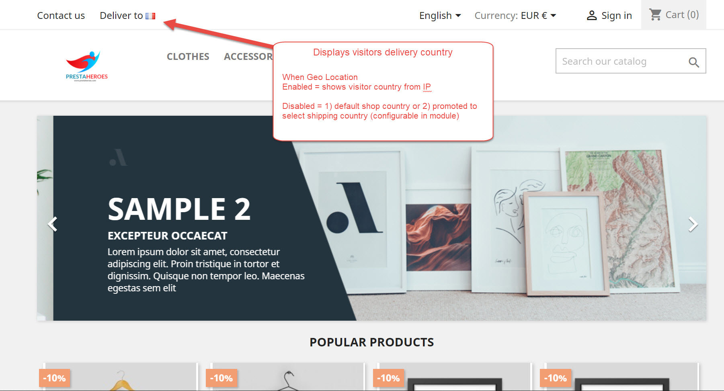
Task: Open the ACCESSORIES menu category
Action: pos(248,57)
